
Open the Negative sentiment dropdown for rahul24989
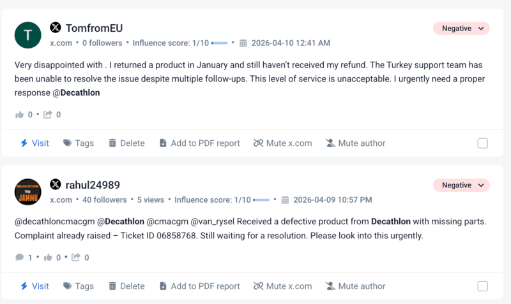pos(461,185)
